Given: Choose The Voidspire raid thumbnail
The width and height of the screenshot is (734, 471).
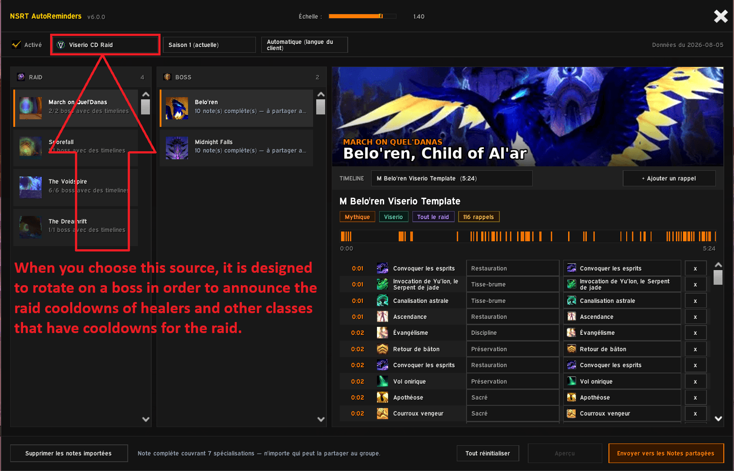Looking at the screenshot, I should pyautogui.click(x=31, y=187).
